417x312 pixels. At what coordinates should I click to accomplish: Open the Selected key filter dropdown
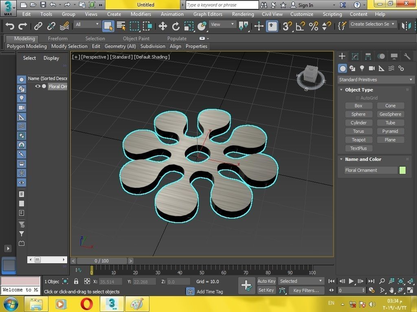coord(301,281)
